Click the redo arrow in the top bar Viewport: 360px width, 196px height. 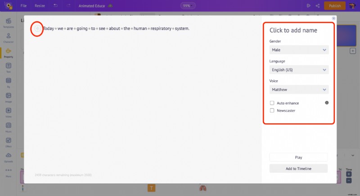coord(68,5)
